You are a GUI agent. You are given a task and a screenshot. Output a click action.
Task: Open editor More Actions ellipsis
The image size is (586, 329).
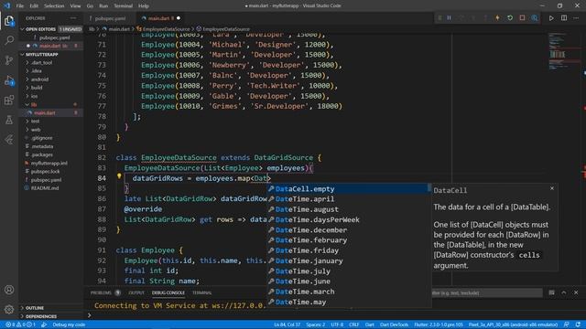576,18
